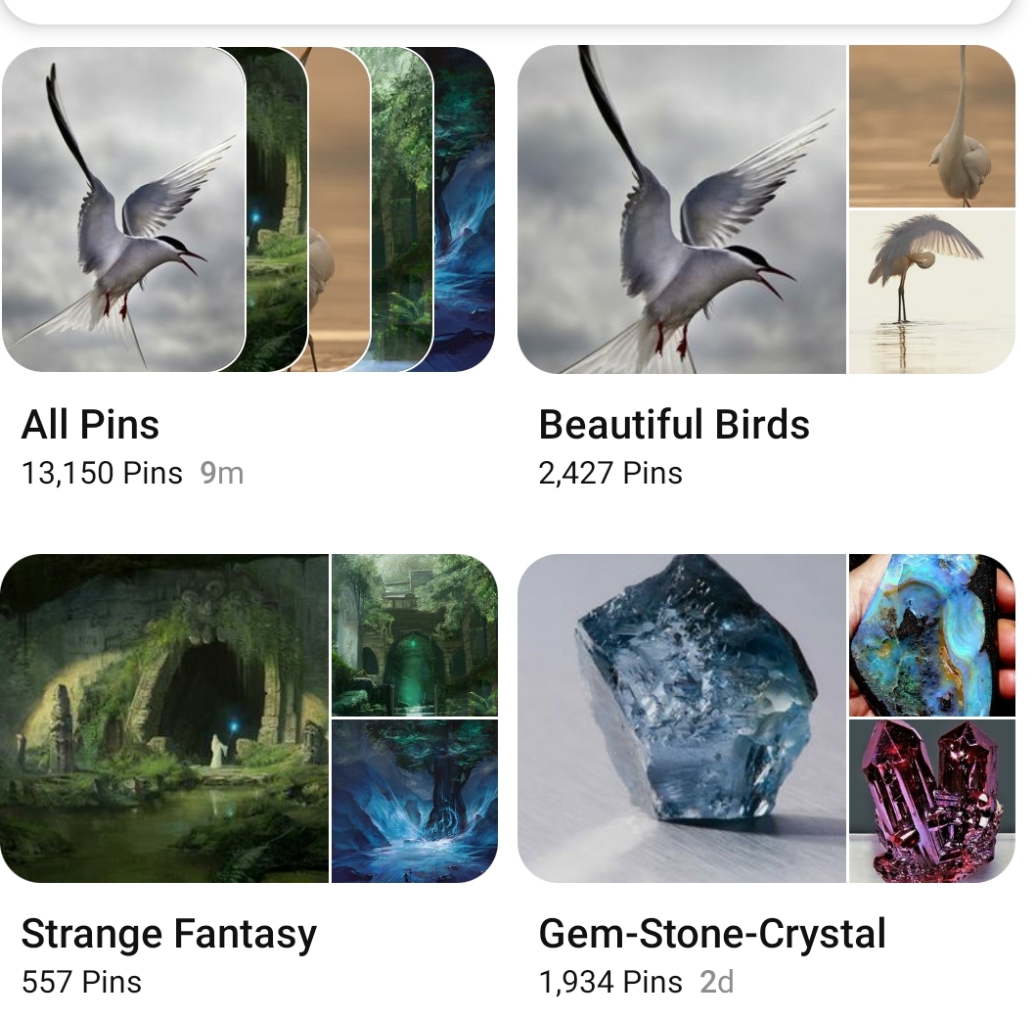This screenshot has height=1019, width=1036.
Task: Select the egret preening in water thumbnail
Action: click(x=932, y=293)
